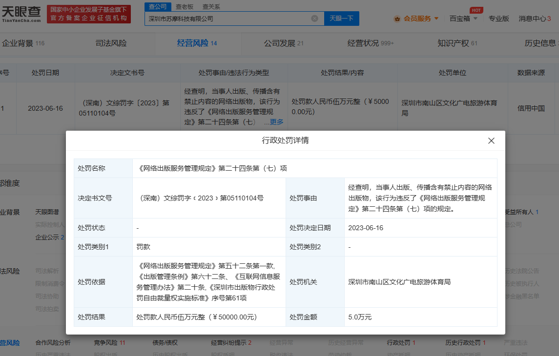
Task: Click into the company search field
Action: coord(227,19)
